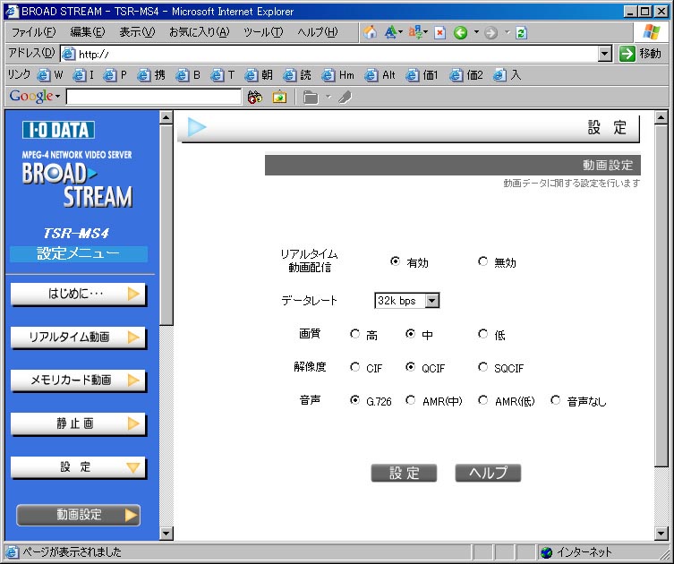
Task: Click the Google toolbar search box
Action: (154, 97)
